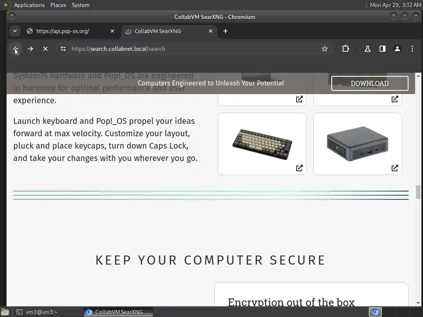Close the api.pop-os.org tab
Image resolution: width=423 pixels, height=317 pixels.
pos(112,31)
